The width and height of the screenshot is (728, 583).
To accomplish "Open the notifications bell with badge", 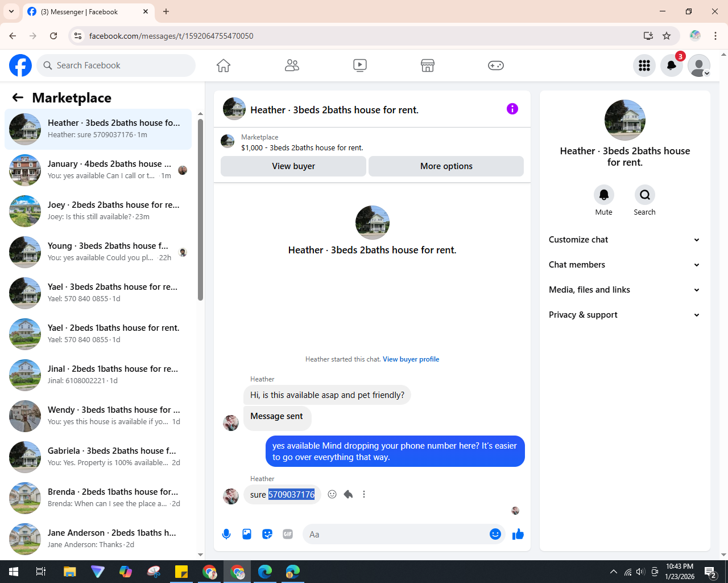I will coord(672,65).
